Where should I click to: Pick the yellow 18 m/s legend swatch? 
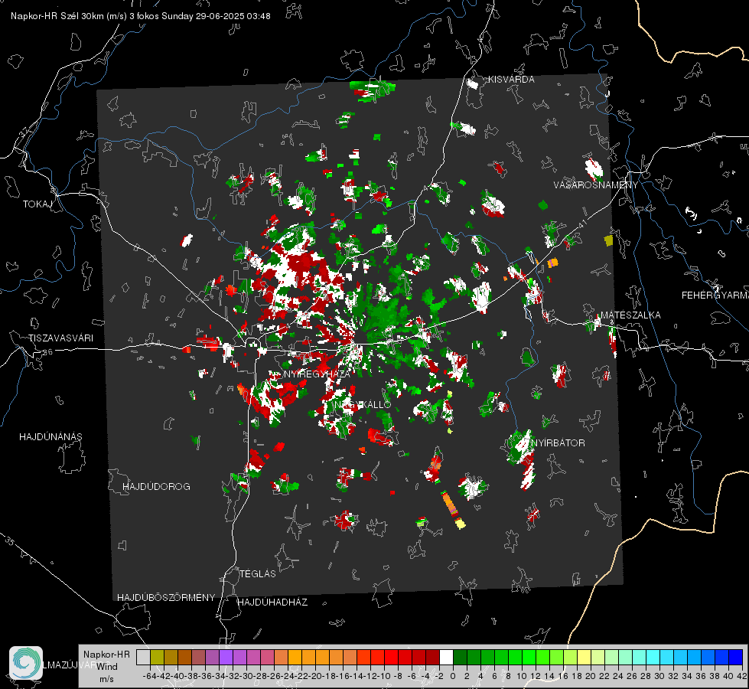pyautogui.click(x=584, y=657)
